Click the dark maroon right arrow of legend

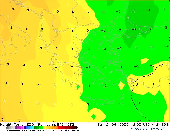coord(77,128)
